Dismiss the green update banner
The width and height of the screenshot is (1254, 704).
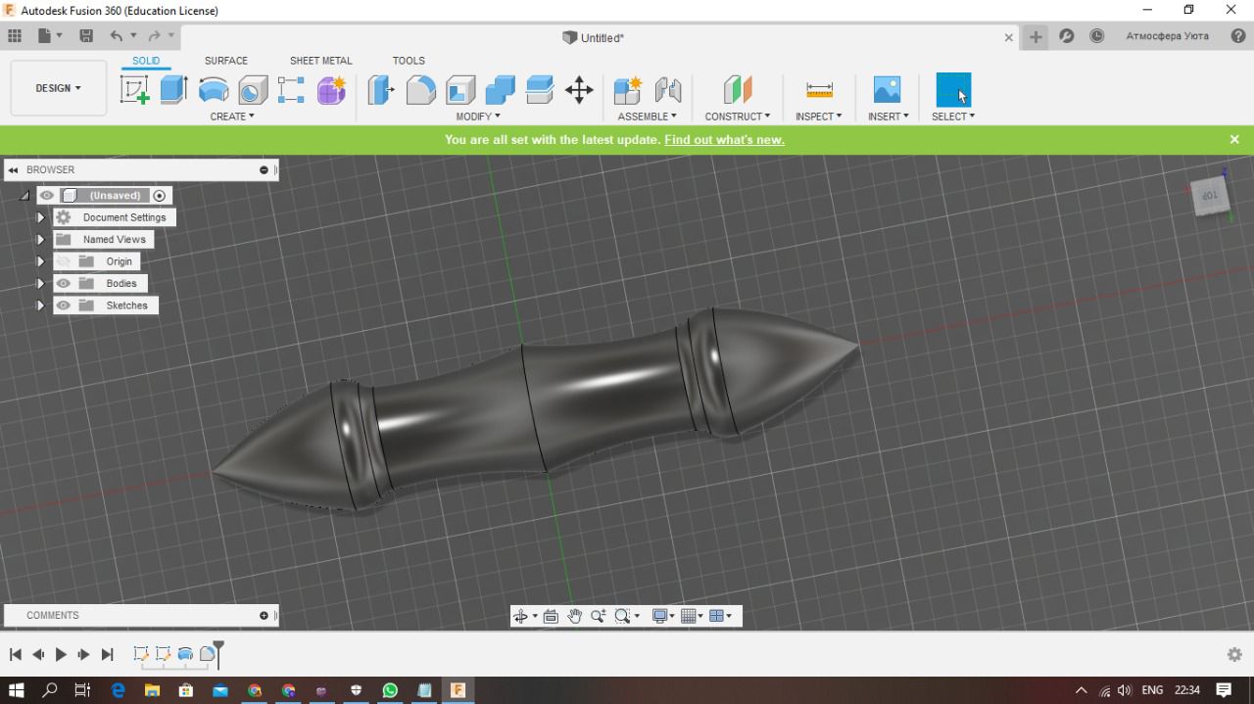1234,140
